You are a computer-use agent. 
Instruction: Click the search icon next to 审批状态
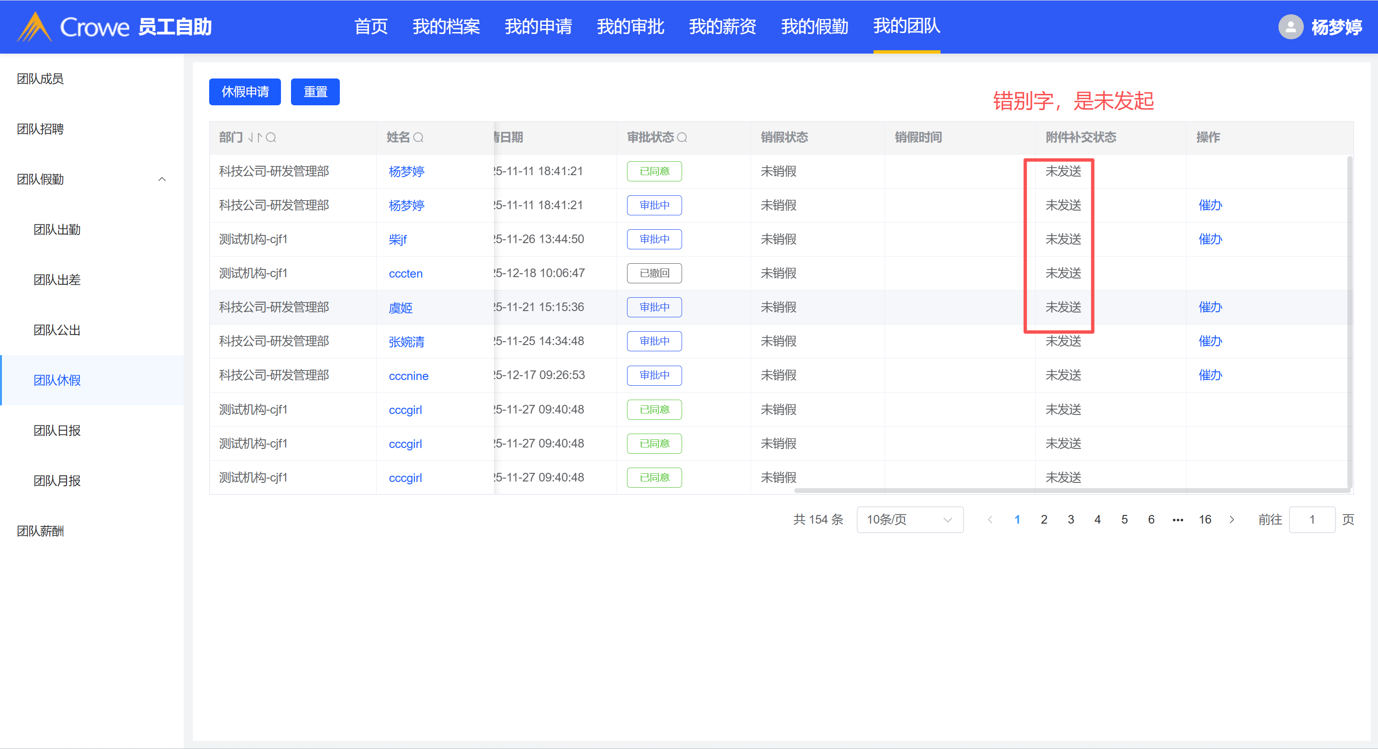(682, 137)
